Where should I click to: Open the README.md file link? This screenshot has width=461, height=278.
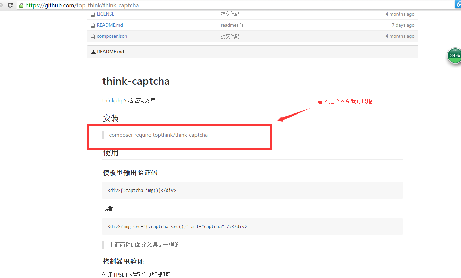coord(110,25)
